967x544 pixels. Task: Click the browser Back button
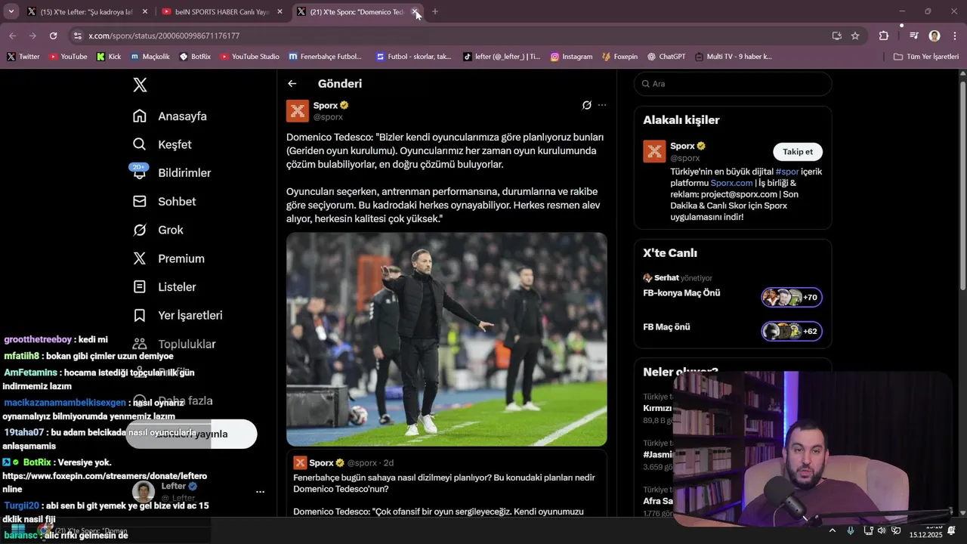pyautogui.click(x=13, y=36)
